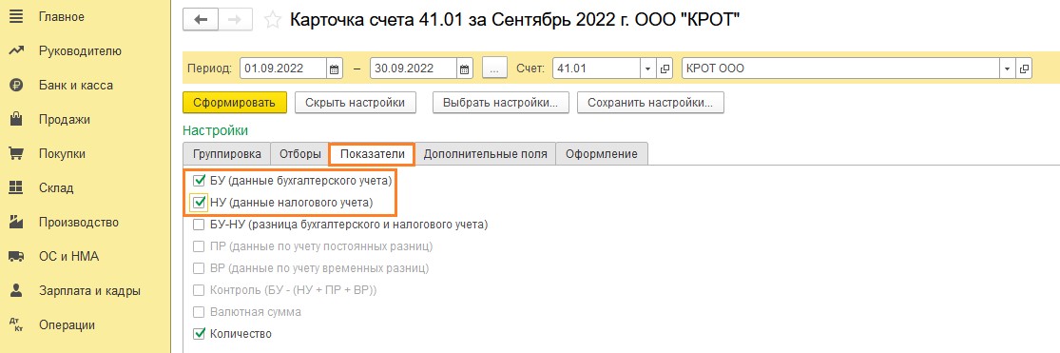Click the Склад grid icon
The width and height of the screenshot is (1060, 353).
click(x=17, y=188)
